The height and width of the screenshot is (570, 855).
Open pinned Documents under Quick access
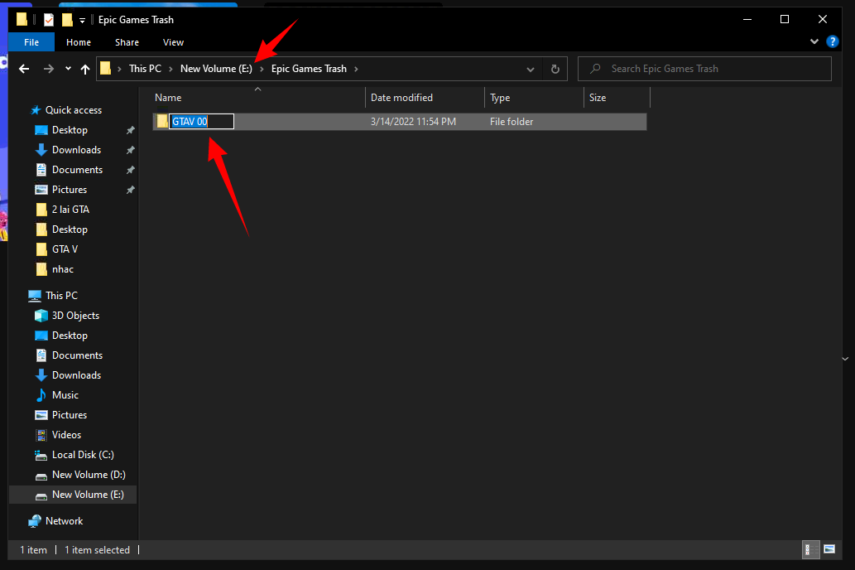(77, 170)
